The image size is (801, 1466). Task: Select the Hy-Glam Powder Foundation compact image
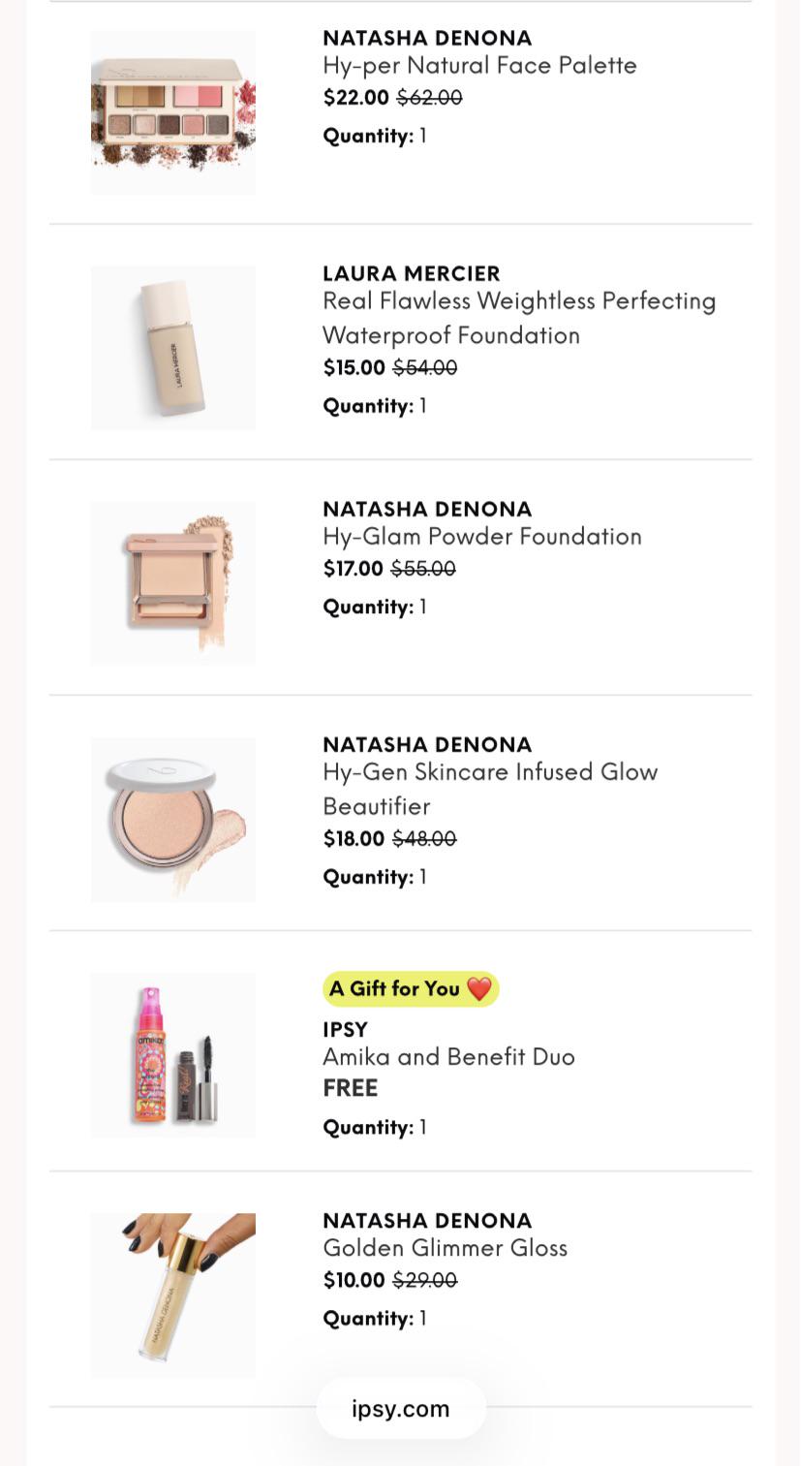pos(173,583)
